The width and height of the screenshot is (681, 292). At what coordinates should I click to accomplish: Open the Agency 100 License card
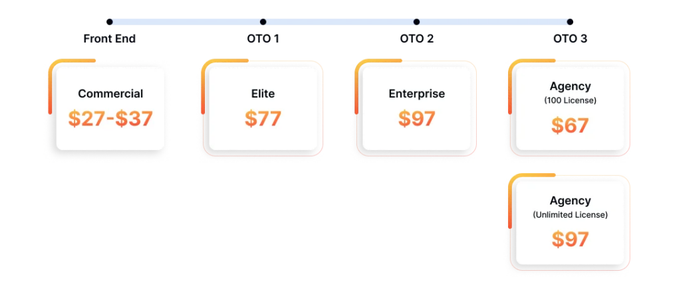point(570,109)
